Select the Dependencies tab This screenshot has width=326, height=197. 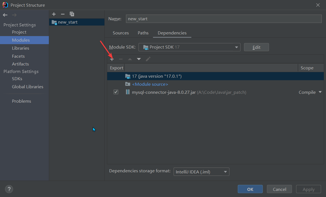click(x=172, y=33)
